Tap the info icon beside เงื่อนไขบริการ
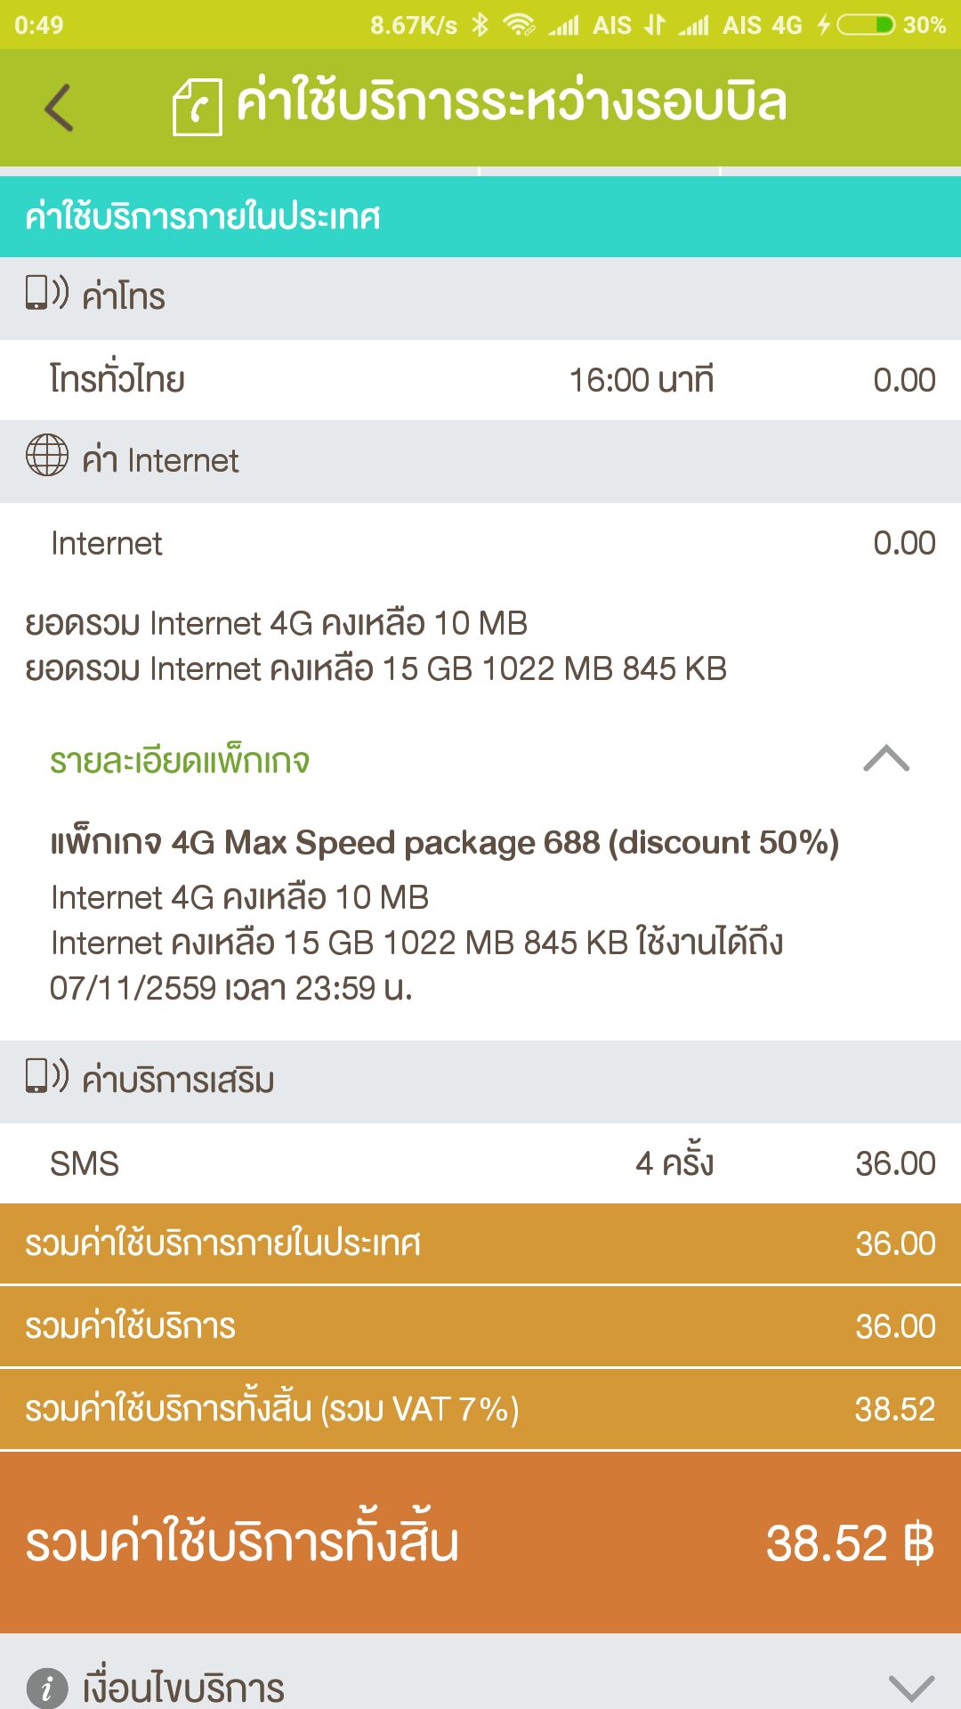This screenshot has width=961, height=1709. coord(47,1687)
